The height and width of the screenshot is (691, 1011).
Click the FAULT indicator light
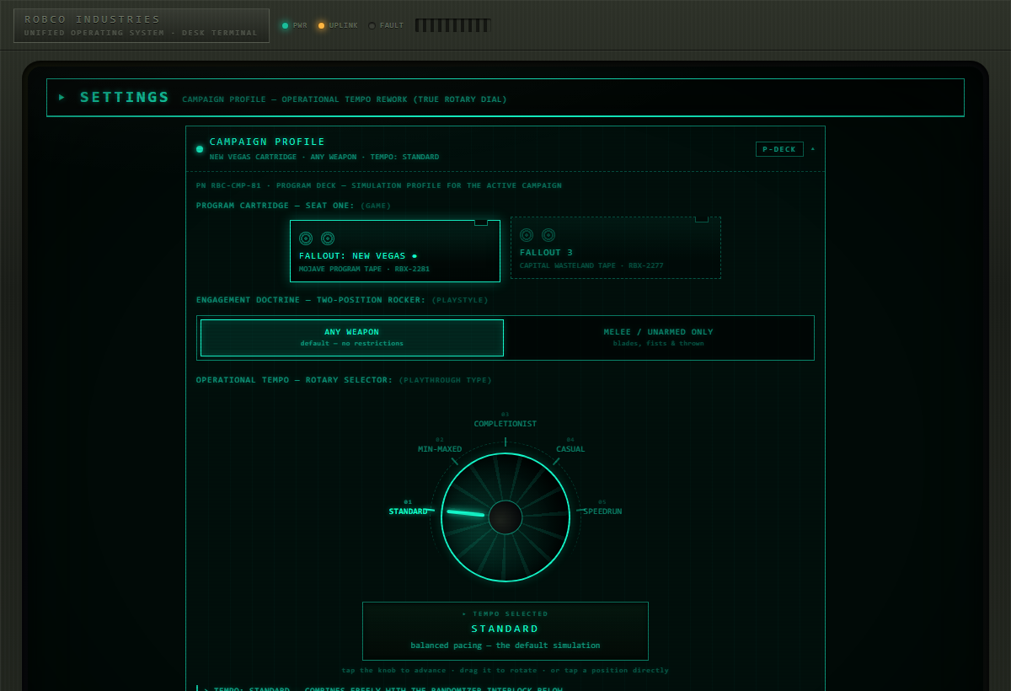pyautogui.click(x=372, y=26)
